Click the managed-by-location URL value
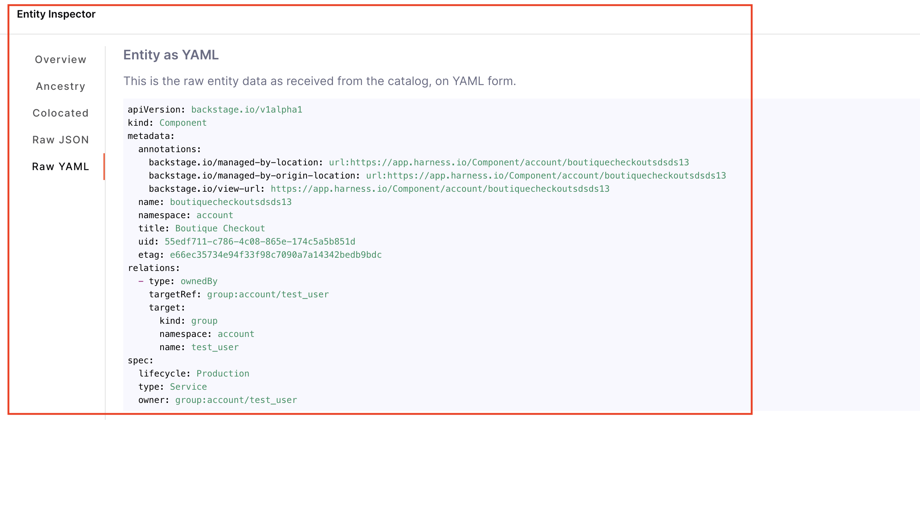The image size is (920, 525). pyautogui.click(x=509, y=162)
